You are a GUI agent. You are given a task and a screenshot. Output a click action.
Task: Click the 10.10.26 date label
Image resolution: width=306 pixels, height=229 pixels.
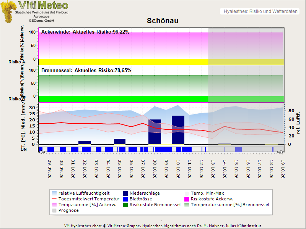click(x=178, y=169)
